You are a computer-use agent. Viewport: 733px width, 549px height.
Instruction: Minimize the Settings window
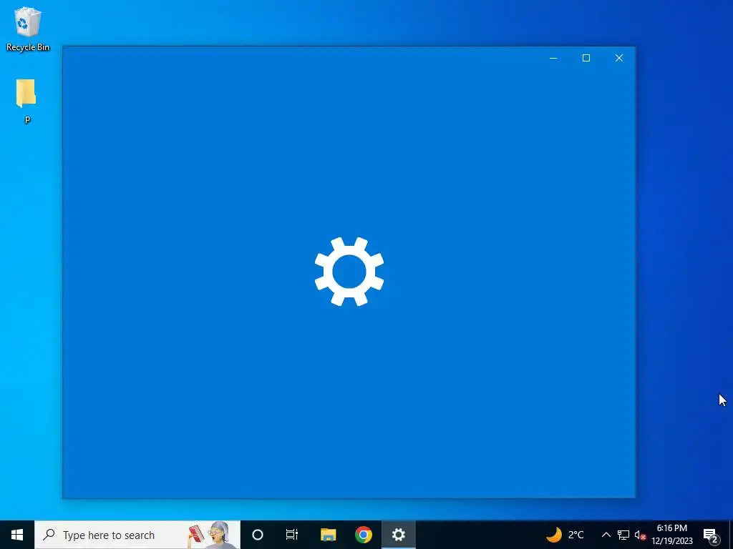pyautogui.click(x=553, y=58)
